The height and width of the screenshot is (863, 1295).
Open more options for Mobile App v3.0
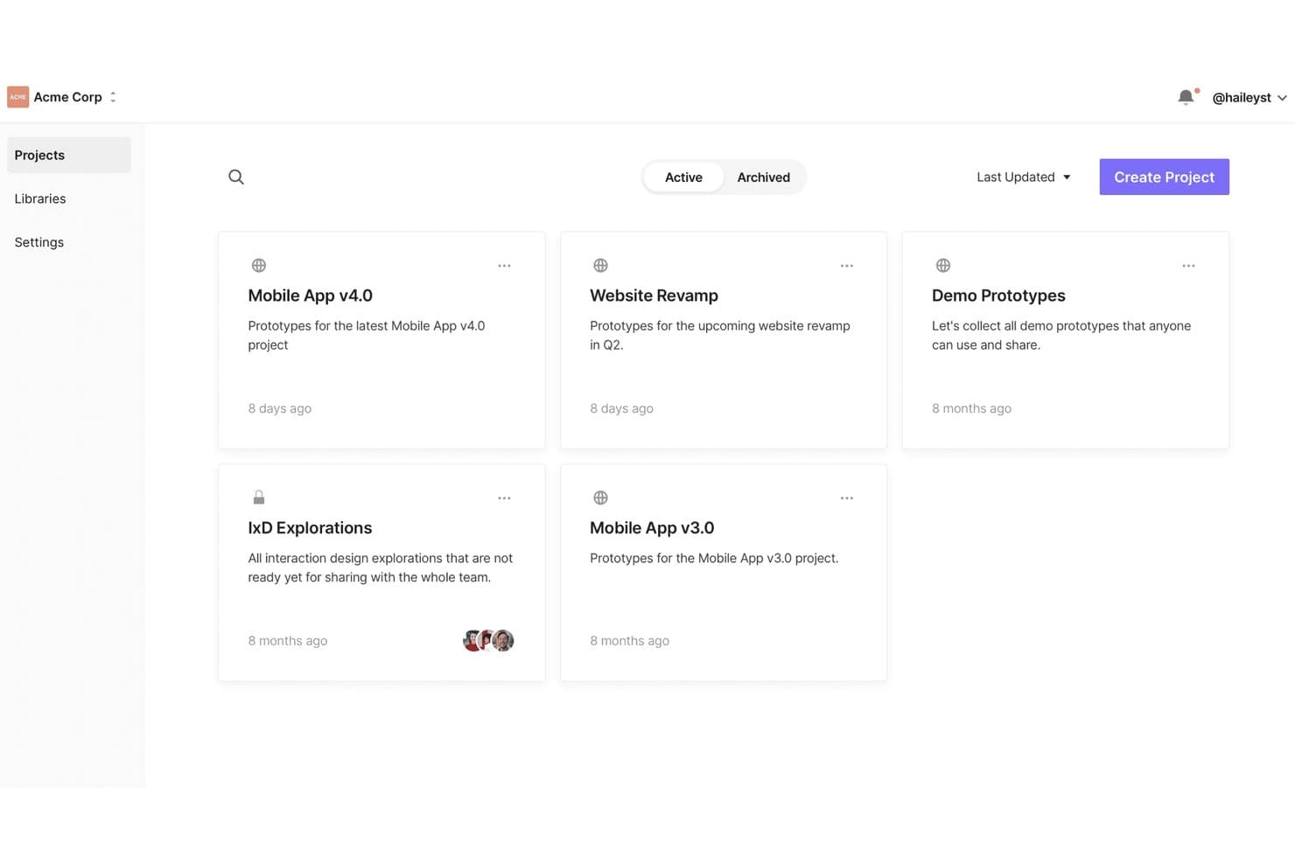click(846, 498)
